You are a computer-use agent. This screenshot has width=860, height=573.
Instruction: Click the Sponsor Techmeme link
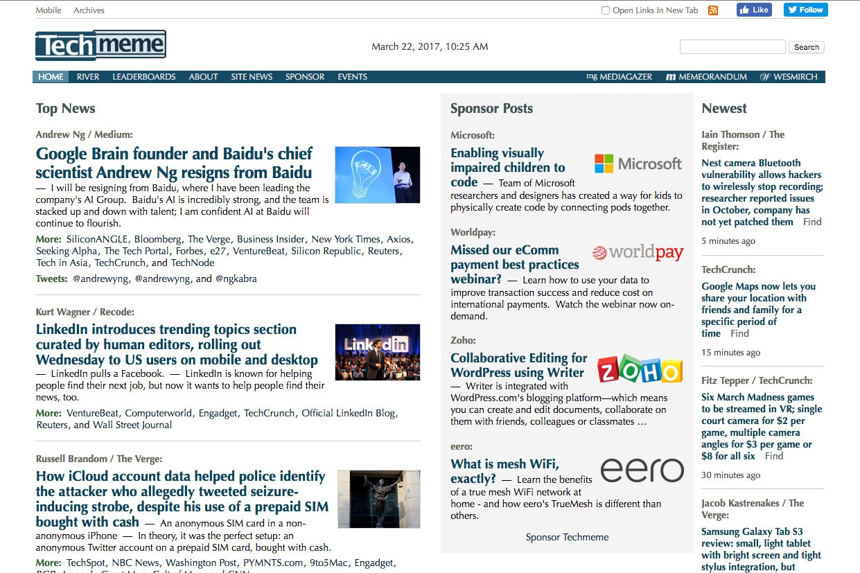(567, 537)
